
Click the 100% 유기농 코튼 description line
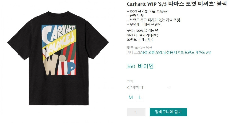[147, 11]
